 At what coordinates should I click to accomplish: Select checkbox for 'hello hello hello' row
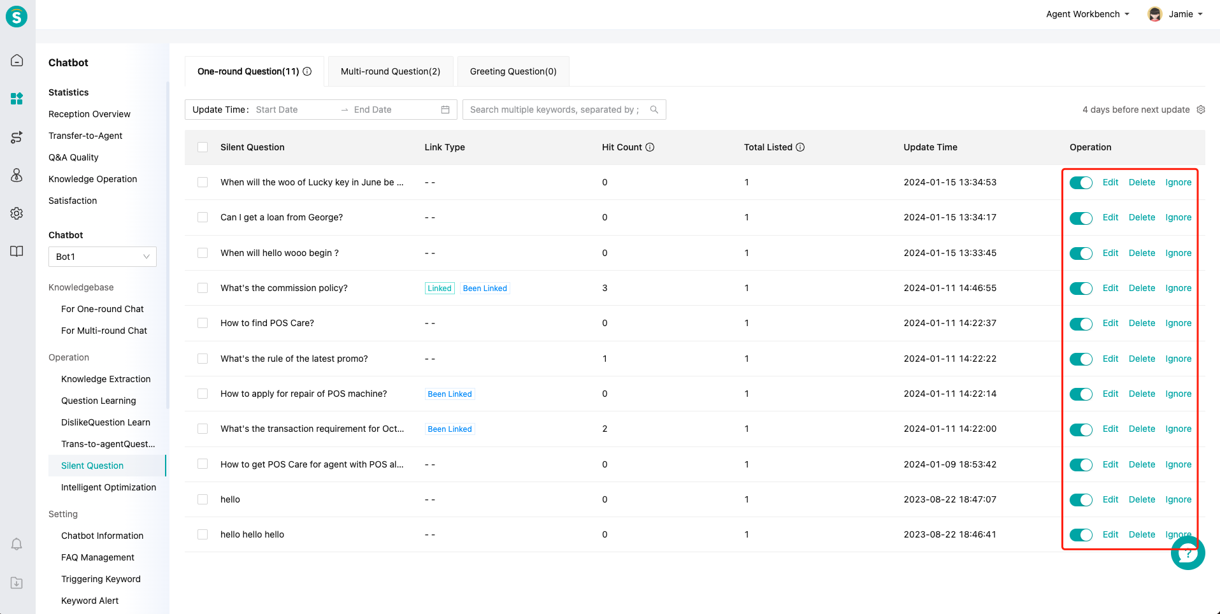(x=203, y=534)
